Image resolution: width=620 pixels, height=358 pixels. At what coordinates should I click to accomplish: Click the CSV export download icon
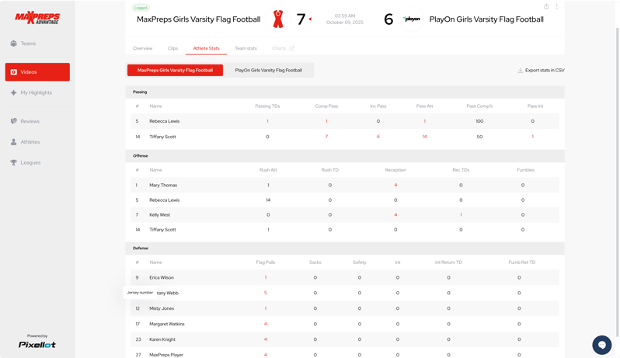521,71
